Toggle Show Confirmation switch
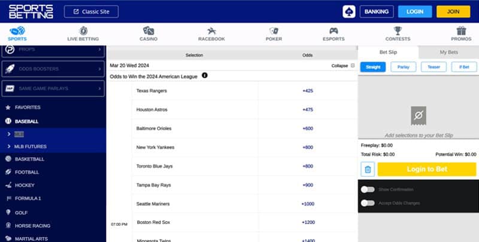The height and width of the screenshot is (242, 479). (x=368, y=189)
